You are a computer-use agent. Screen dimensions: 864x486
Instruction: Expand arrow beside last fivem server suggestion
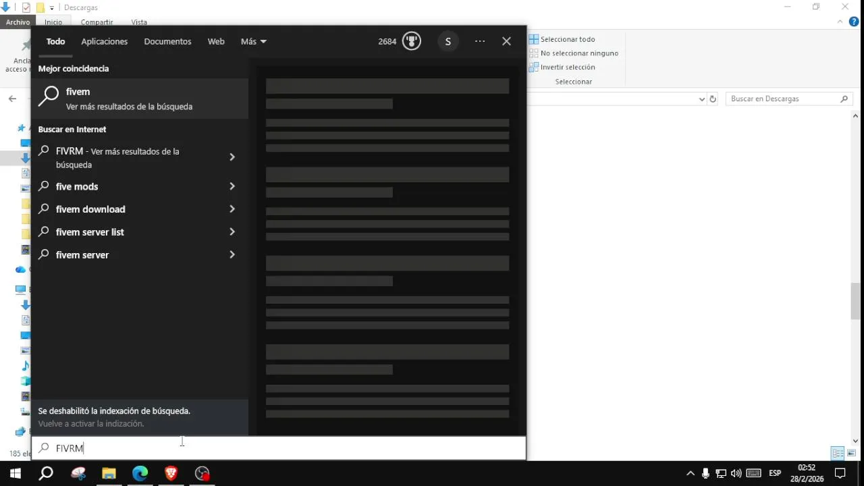tap(232, 255)
